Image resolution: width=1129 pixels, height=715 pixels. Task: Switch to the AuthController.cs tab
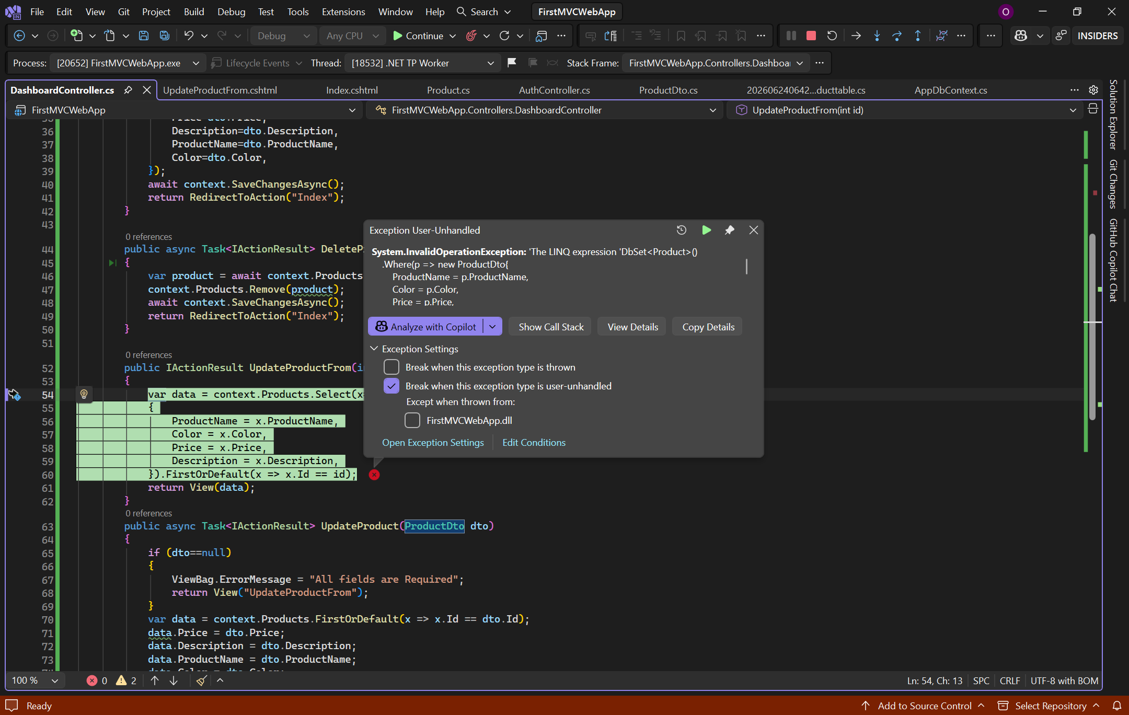point(554,90)
